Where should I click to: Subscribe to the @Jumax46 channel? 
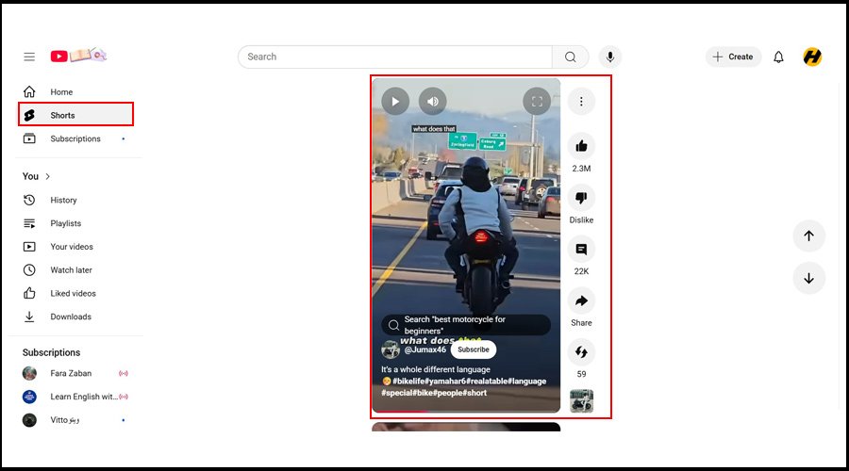pyautogui.click(x=473, y=349)
